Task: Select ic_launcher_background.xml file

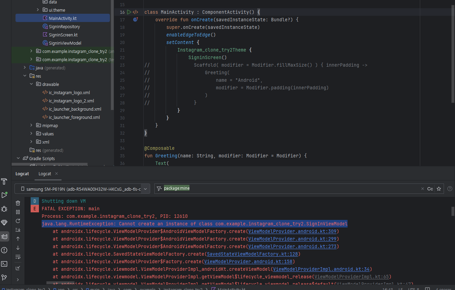Action: (x=75, y=109)
